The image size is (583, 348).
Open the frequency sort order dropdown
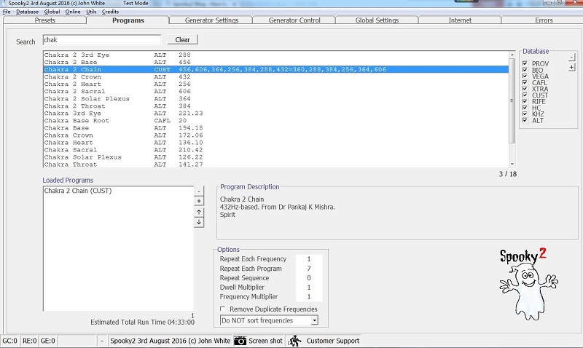click(x=314, y=320)
